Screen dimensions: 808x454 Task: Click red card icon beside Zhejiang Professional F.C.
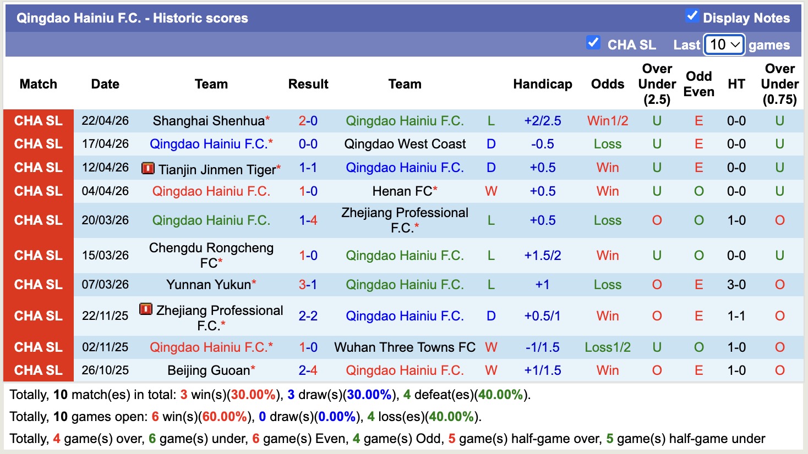(146, 309)
